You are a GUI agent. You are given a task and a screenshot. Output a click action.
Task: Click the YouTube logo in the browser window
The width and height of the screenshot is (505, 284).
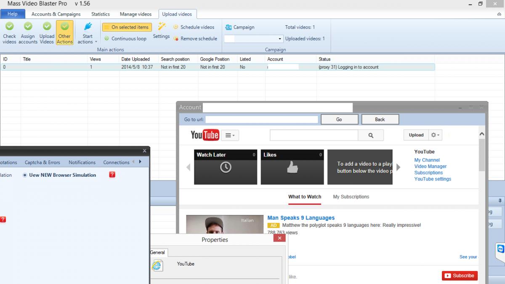coord(205,135)
